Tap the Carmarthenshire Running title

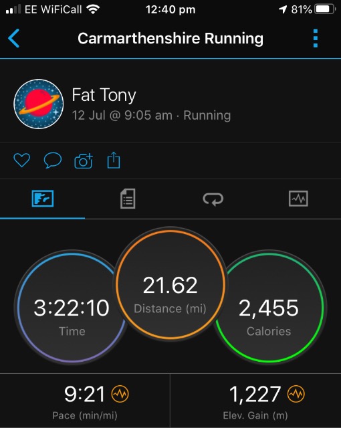coord(170,38)
